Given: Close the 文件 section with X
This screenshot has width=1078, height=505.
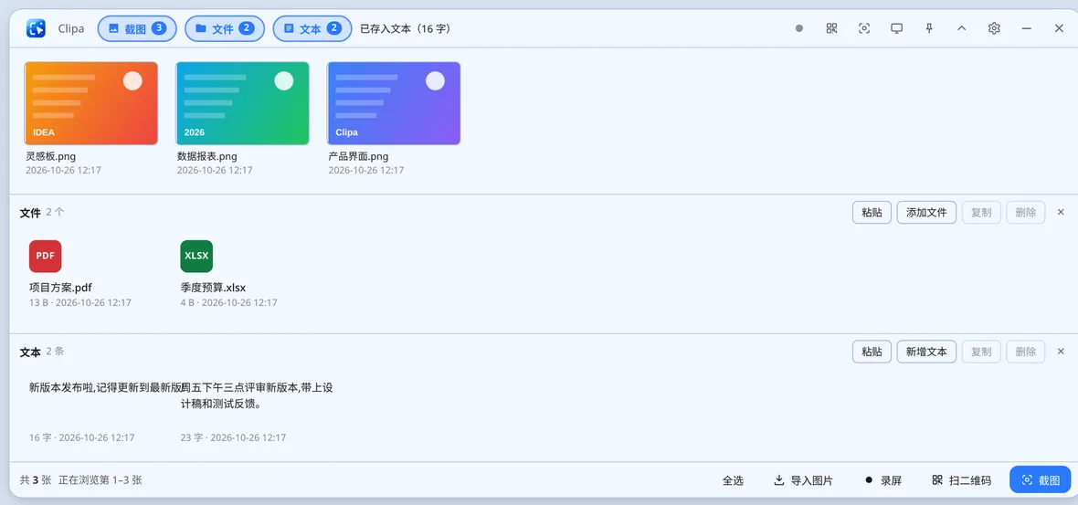Looking at the screenshot, I should 1061,212.
